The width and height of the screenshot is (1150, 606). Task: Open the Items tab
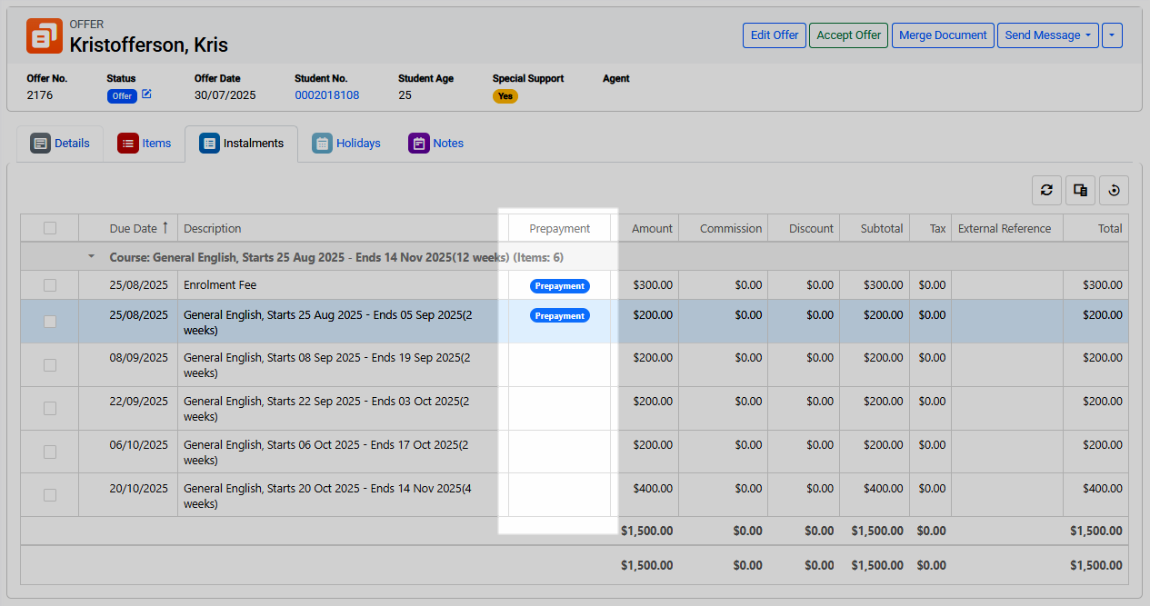coord(145,144)
